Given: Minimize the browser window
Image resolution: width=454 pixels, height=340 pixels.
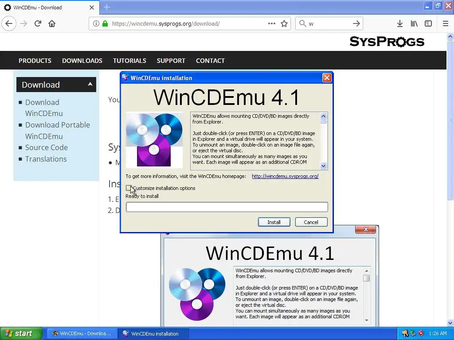Looking at the screenshot, I should click(427, 6).
